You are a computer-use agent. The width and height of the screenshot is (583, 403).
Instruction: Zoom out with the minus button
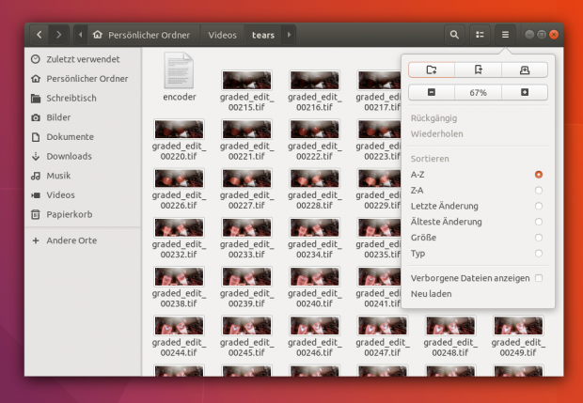[x=432, y=92]
